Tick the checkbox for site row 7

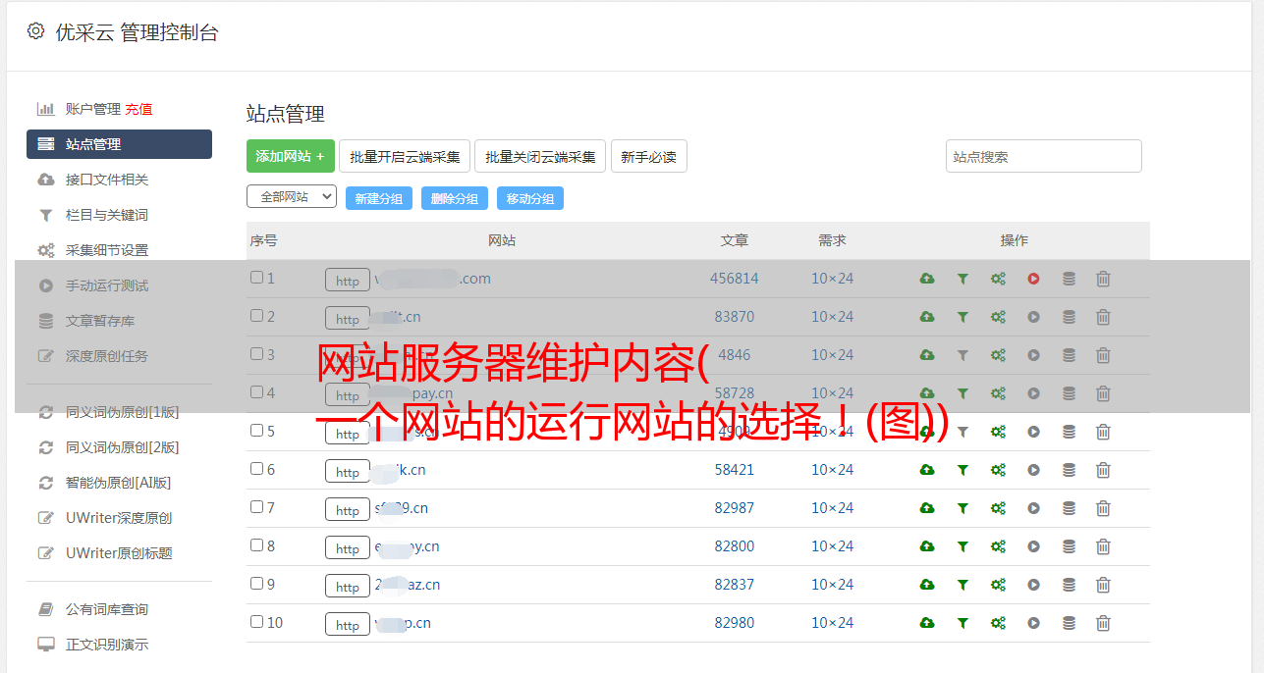pos(257,507)
